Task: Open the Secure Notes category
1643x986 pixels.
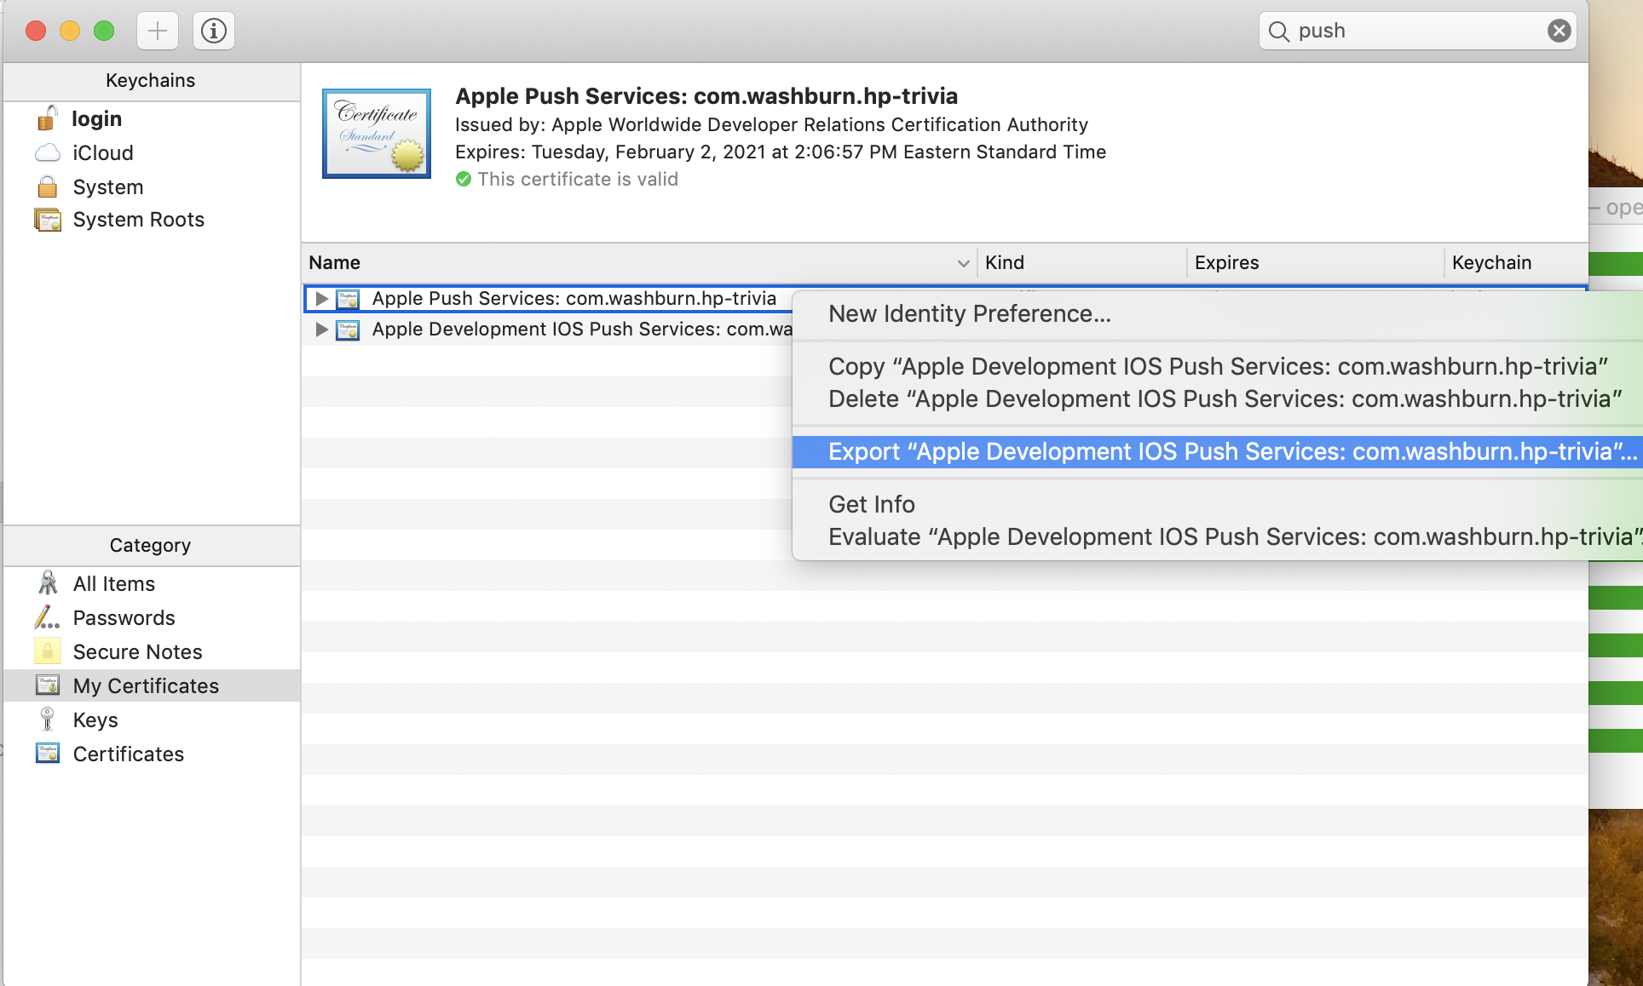Action: pyautogui.click(x=138, y=651)
